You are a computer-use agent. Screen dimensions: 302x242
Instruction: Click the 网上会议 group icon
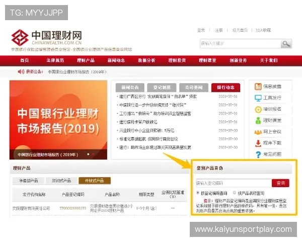[x=258, y=132]
